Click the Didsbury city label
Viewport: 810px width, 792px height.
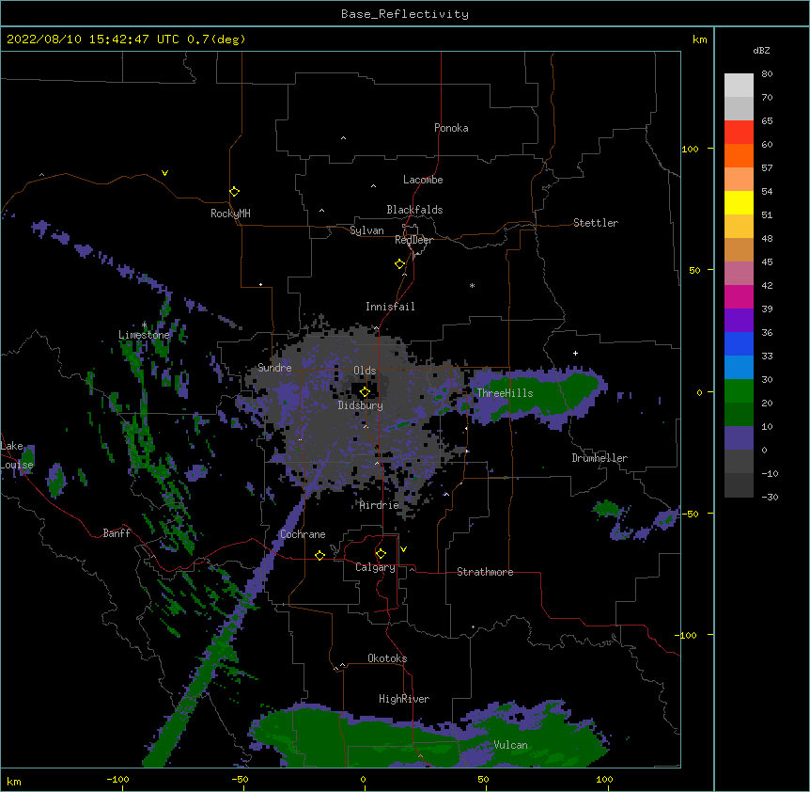(x=361, y=405)
